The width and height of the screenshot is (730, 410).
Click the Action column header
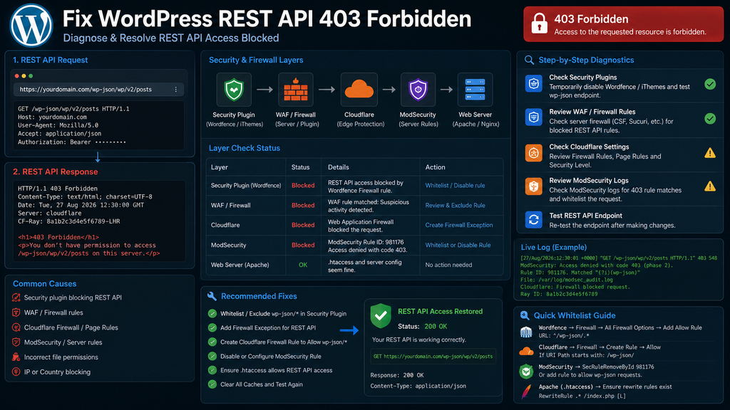(436, 167)
